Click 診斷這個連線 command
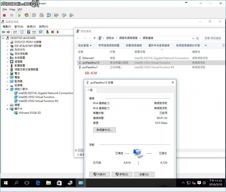Image resolution: width=226 pixels, height=192 pixels. point(134,45)
